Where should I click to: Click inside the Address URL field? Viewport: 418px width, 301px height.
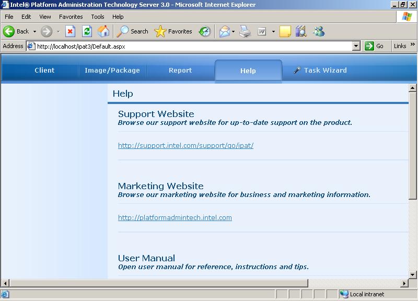pyautogui.click(x=194, y=46)
